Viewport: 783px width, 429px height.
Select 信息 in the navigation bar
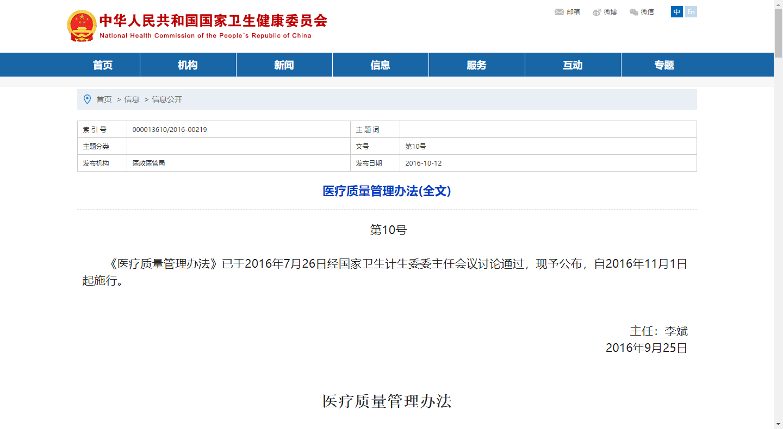(x=380, y=65)
